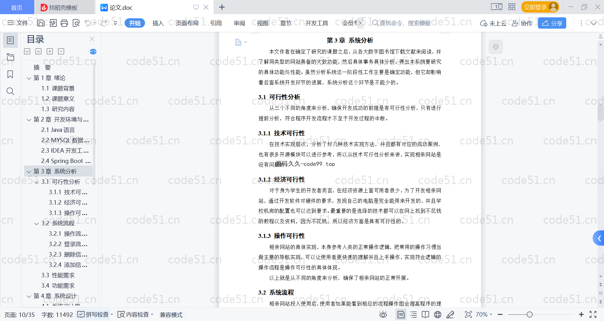Click the zoom out minus button

[500, 314]
